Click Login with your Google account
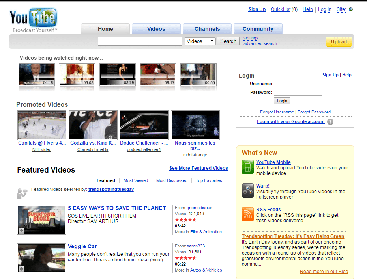The width and height of the screenshot is (367, 279). click(x=291, y=121)
